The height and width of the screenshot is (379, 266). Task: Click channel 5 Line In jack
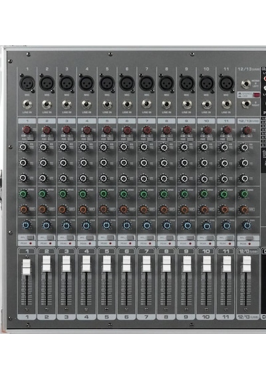[107, 104]
